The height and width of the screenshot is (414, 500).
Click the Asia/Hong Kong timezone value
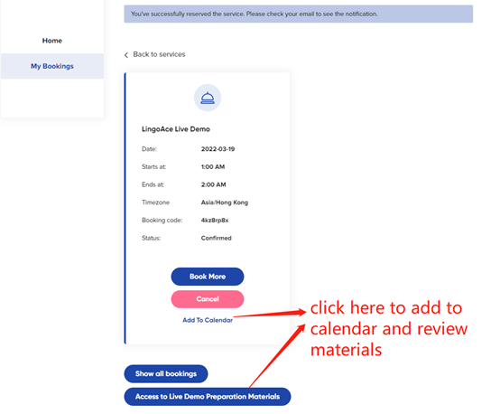pos(225,202)
